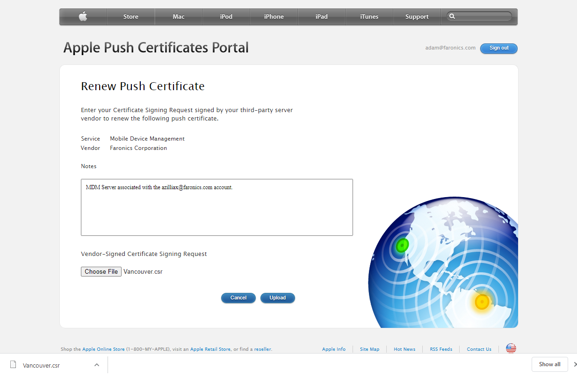Screen dimensions: 577x376
Task: Click the Renew Push Certificate heading
Action: [x=143, y=86]
